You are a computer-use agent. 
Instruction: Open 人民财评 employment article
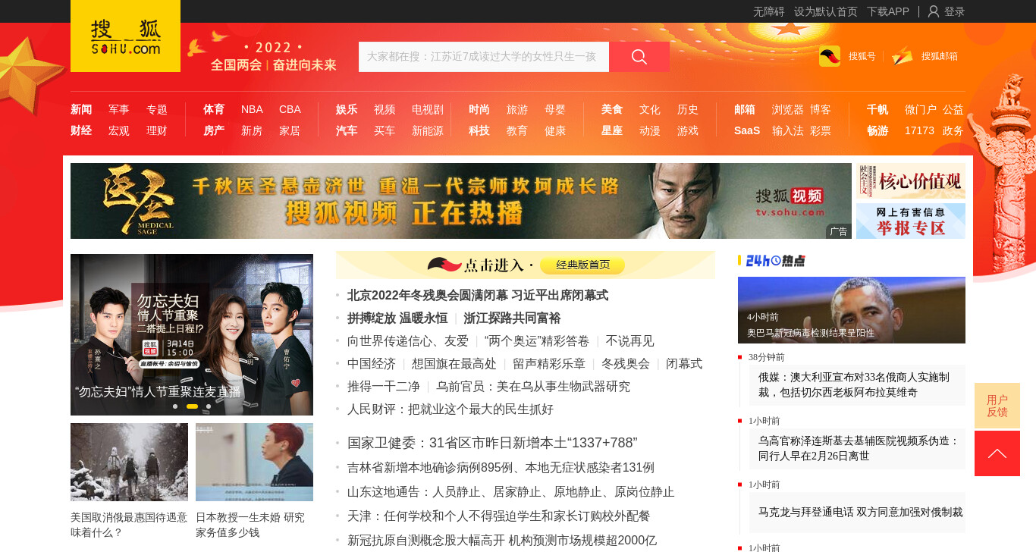pyautogui.click(x=451, y=409)
